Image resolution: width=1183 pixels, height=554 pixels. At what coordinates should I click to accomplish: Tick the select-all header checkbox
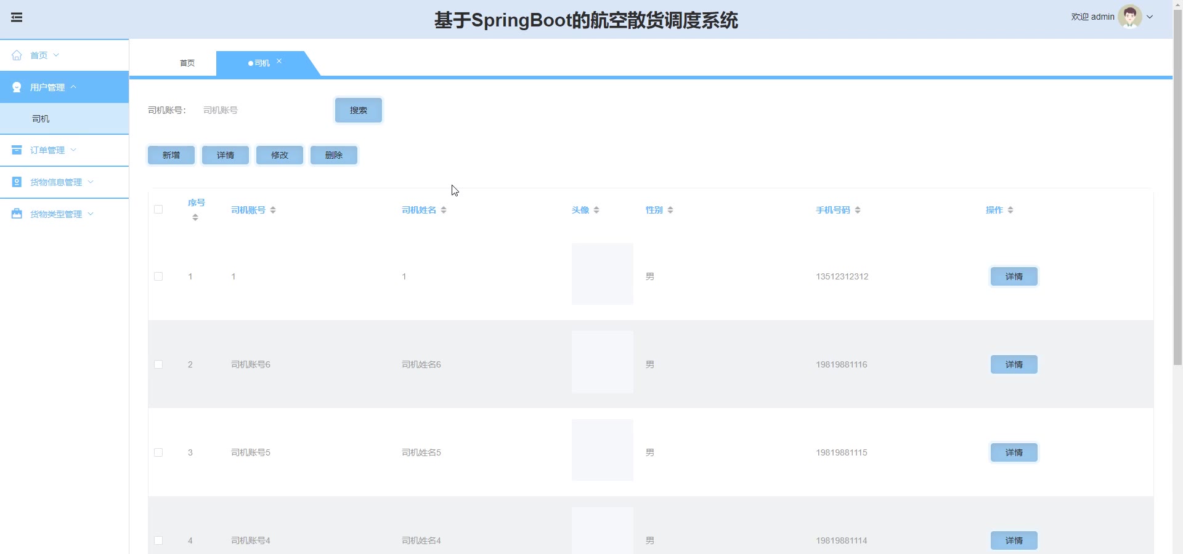tap(158, 210)
